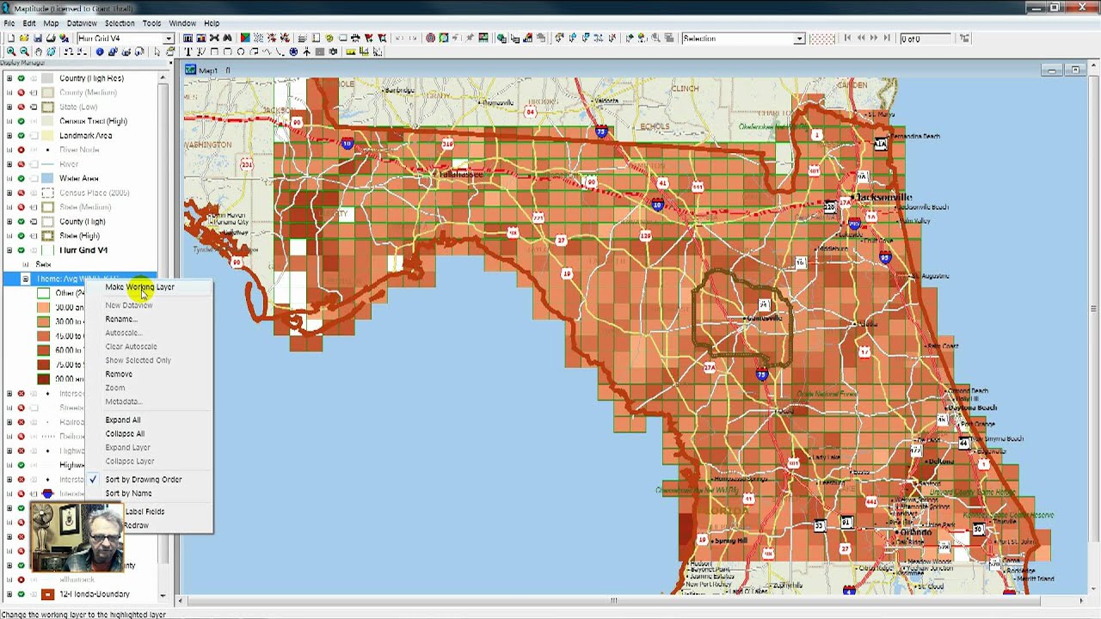Select the Pan hand tool
This screenshot has height=619, width=1101.
(38, 52)
